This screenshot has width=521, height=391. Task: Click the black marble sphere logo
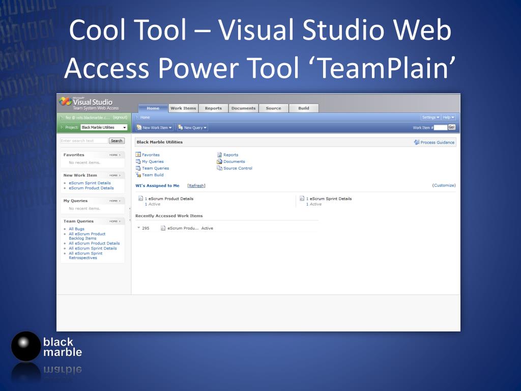25,346
